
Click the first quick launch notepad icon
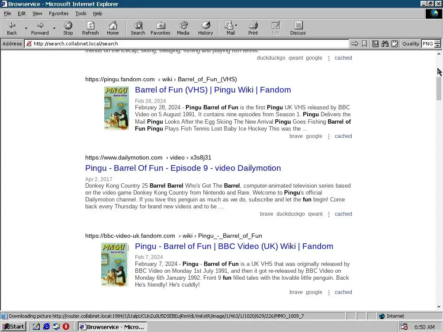tap(36, 327)
